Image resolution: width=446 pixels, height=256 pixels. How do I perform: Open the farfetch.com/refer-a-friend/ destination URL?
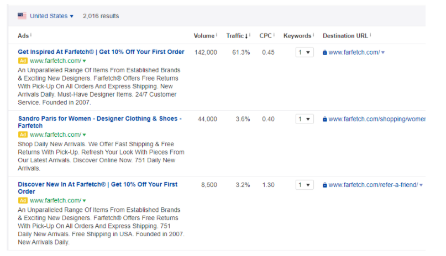(x=373, y=185)
